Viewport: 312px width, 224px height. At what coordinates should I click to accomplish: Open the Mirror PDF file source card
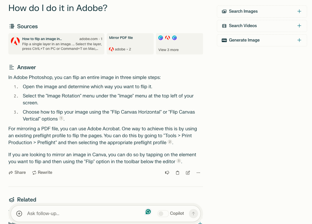[x=130, y=44]
